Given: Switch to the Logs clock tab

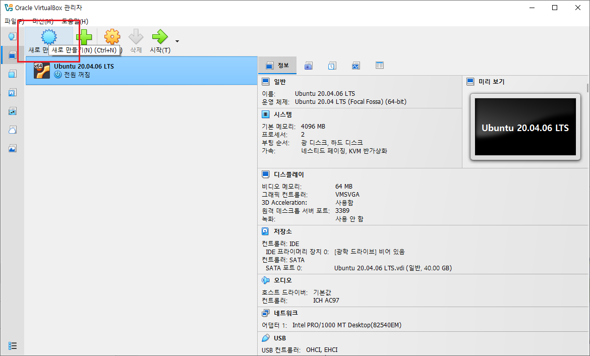Looking at the screenshot, I should pyautogui.click(x=332, y=66).
